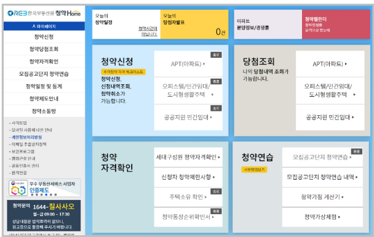374x237 pixels.
Task: Open 청약당첨조회 menu item
Action: (44, 49)
